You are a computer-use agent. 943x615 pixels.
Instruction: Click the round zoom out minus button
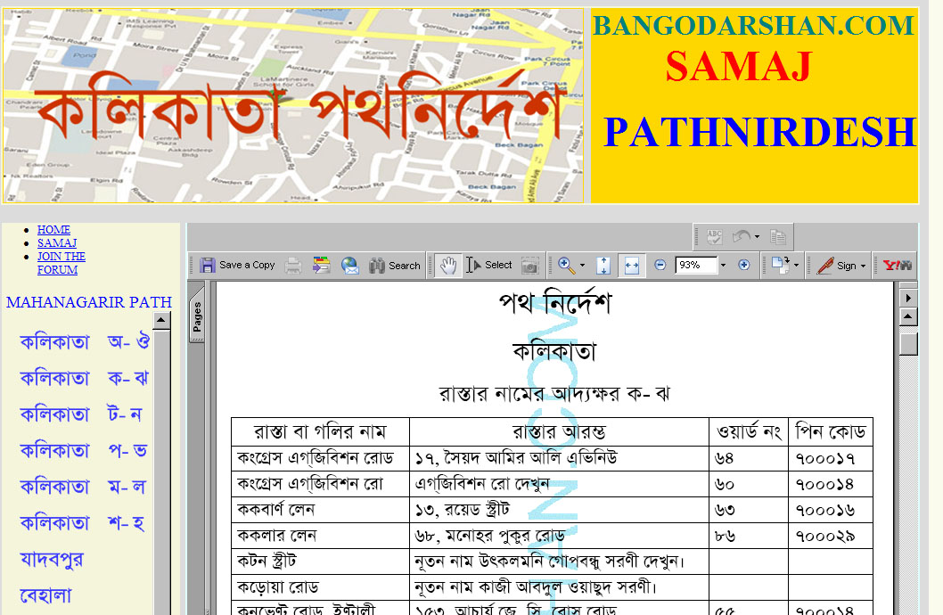660,265
